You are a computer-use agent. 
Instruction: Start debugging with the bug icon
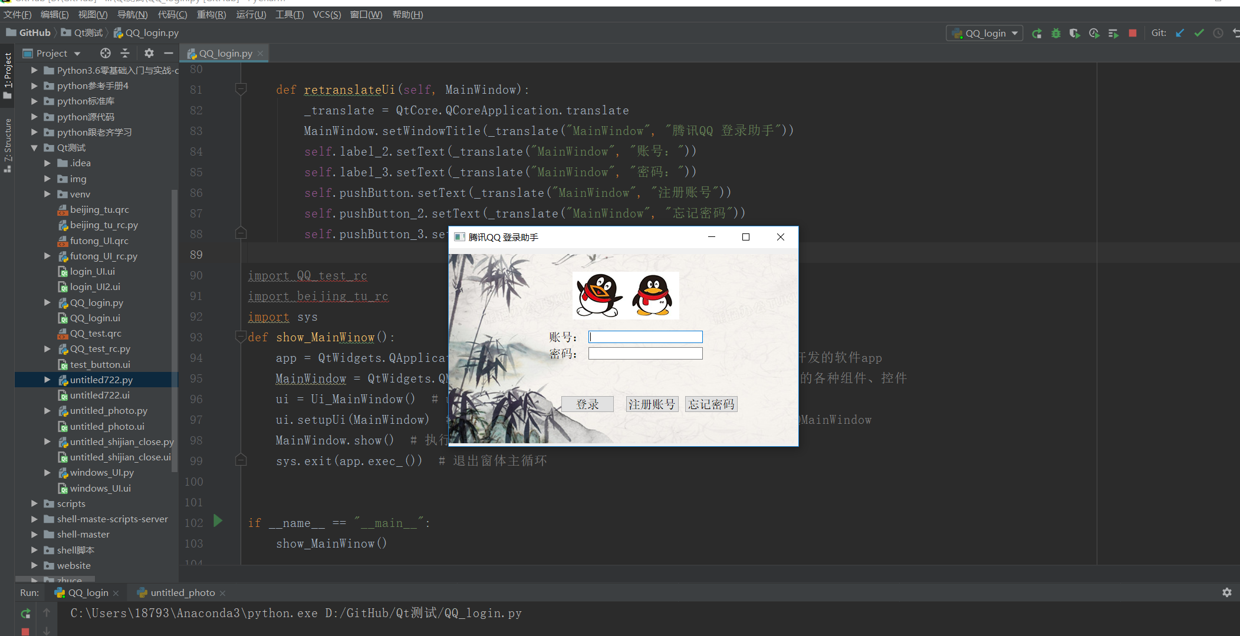pos(1055,34)
